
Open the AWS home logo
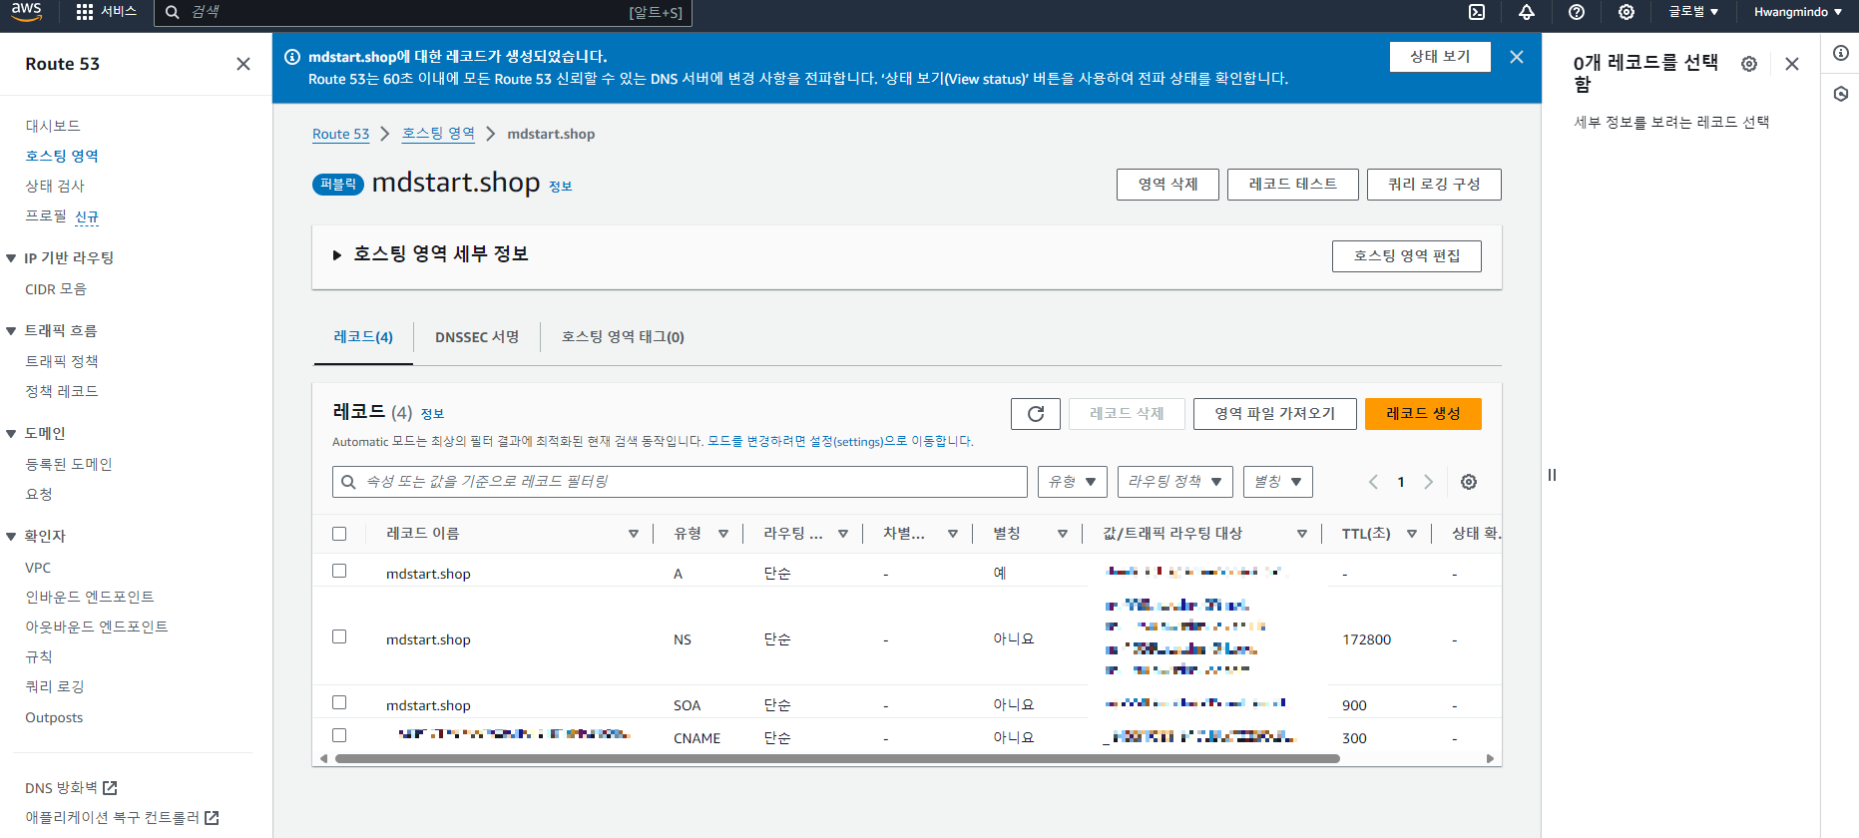point(27,12)
